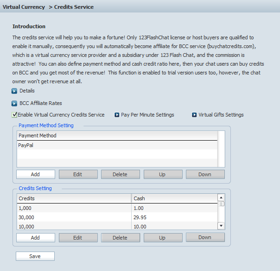Image resolution: width=280 pixels, height=271 pixels.
Task: Select the Credits Service breadcrumb
Action: click(x=74, y=7)
